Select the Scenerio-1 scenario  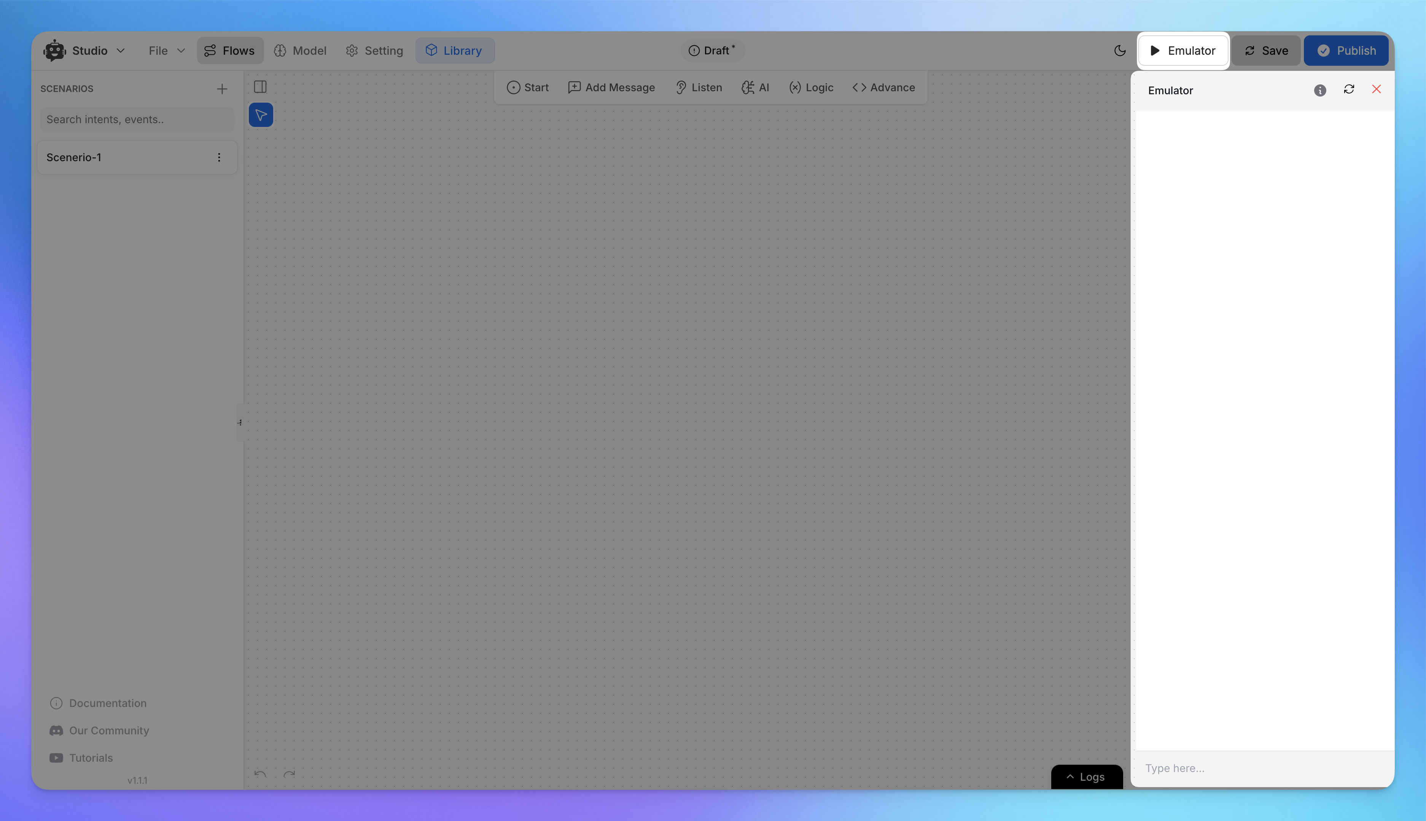coord(137,157)
